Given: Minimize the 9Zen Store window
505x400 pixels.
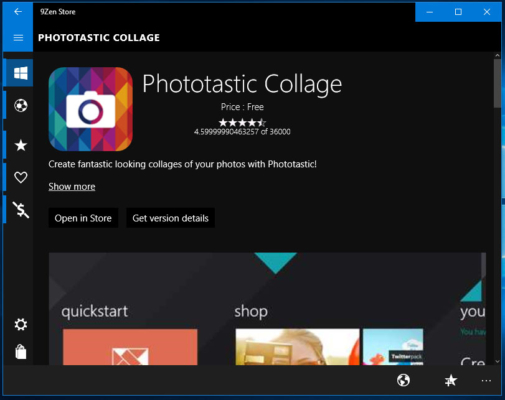Looking at the screenshot, I should [430, 12].
